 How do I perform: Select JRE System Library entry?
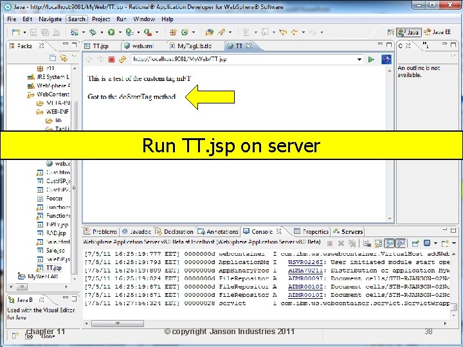tap(53, 76)
